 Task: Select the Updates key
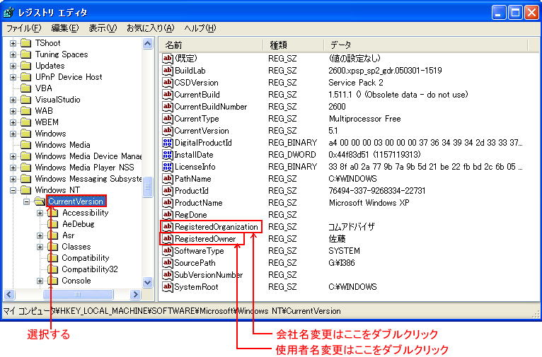coord(50,66)
